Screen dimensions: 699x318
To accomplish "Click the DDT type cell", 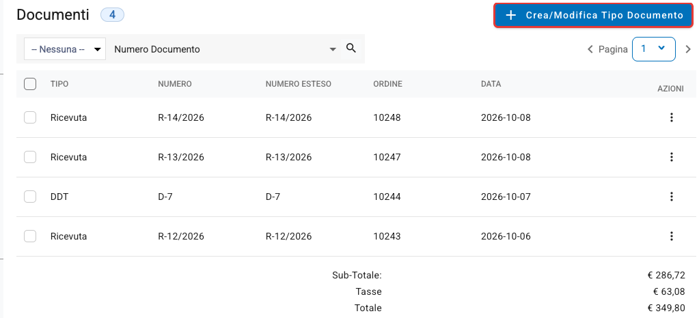I will pyautogui.click(x=59, y=197).
